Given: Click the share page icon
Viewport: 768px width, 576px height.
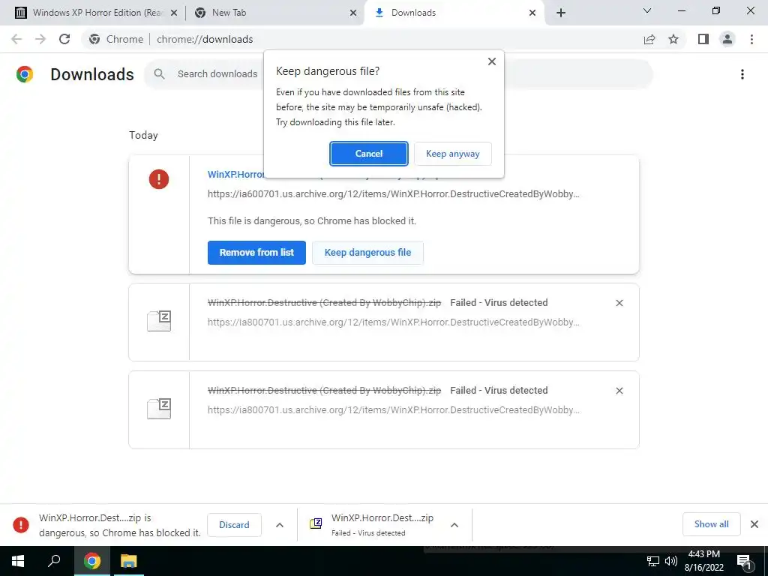Looking at the screenshot, I should click(649, 39).
